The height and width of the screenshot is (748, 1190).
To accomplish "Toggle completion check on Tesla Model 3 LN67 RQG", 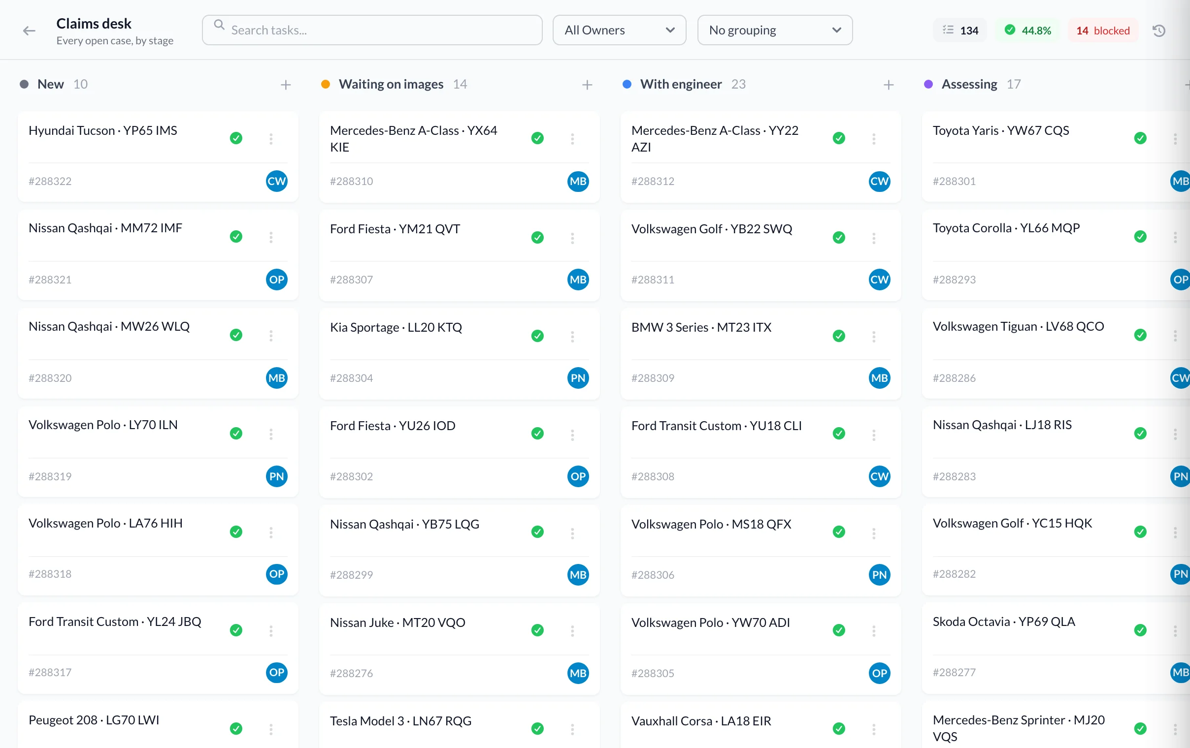I will coord(538,729).
